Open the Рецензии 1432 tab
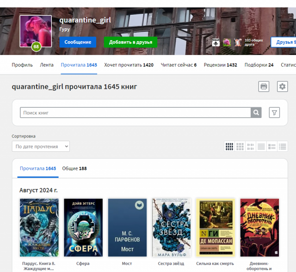Image resolution: width=296 pixels, height=272 pixels. pyautogui.click(x=220, y=65)
